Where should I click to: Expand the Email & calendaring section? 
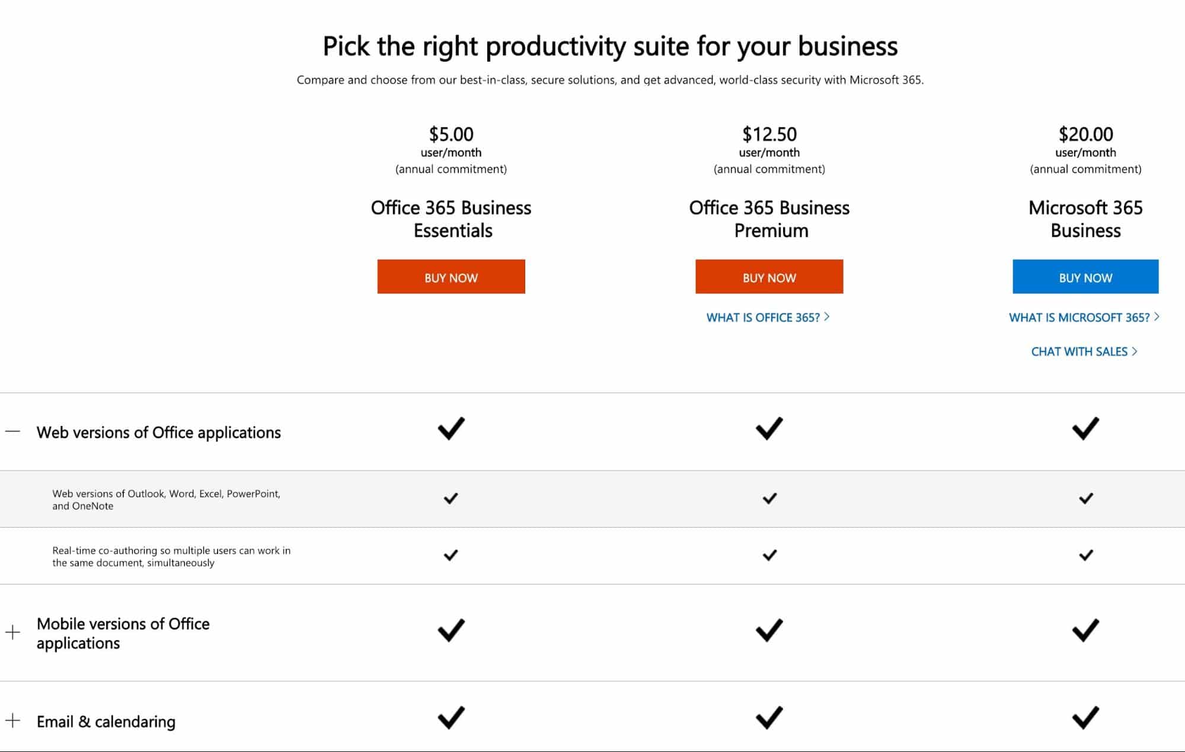[12, 721]
